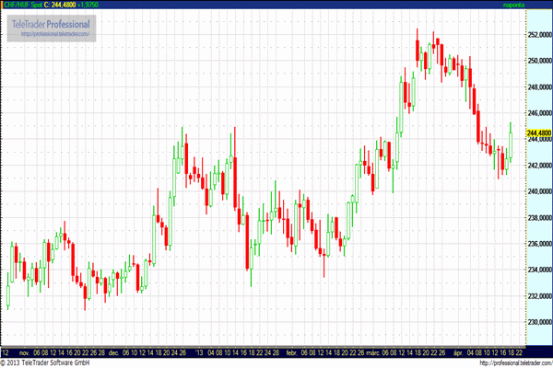The image size is (553, 368).
Task: Click the 236,0000 price axis label
Action: pos(538,244)
